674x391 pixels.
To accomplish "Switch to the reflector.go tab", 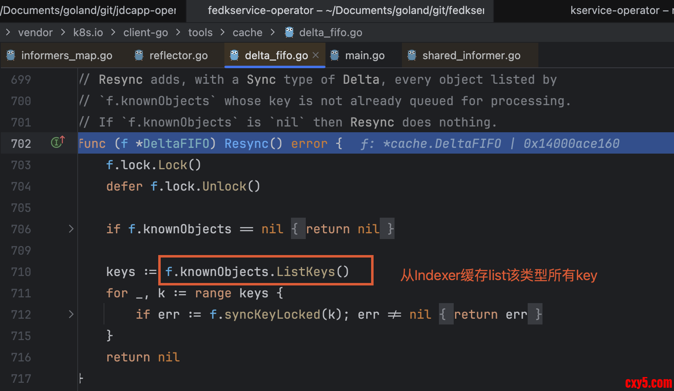I will tap(178, 55).
